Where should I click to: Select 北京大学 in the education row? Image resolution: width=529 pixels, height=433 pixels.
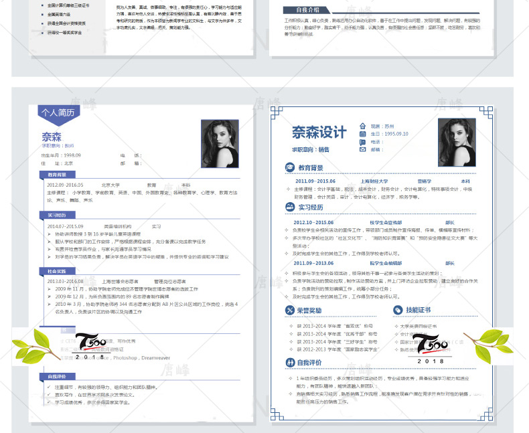110,185
